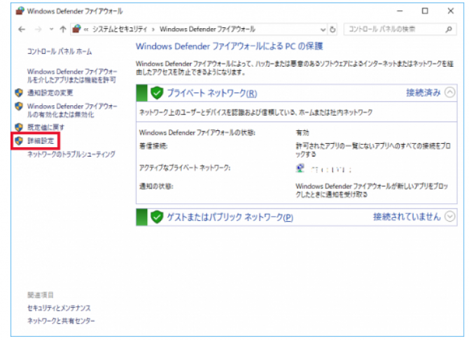
Task: Minimize the firewall window
Action: (x=400, y=11)
